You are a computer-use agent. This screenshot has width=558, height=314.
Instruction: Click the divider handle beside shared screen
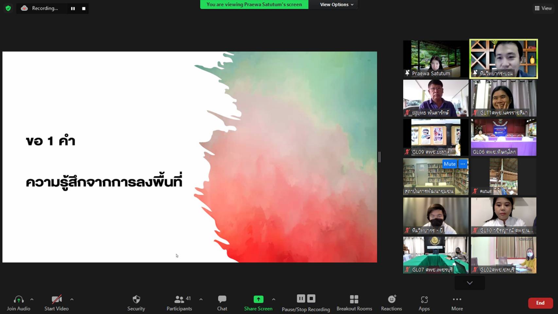(379, 157)
